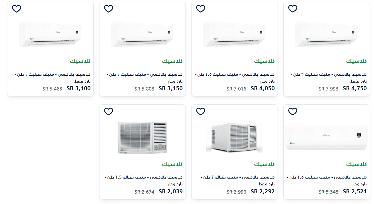
Task: Click green كلاسيك brand on SR 4,750 card
Action: tap(356, 61)
